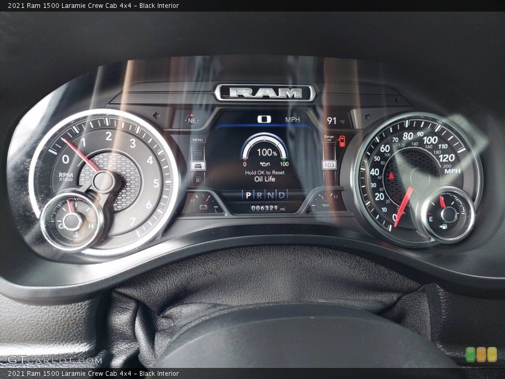Click the RPM X1000 label

66,177
